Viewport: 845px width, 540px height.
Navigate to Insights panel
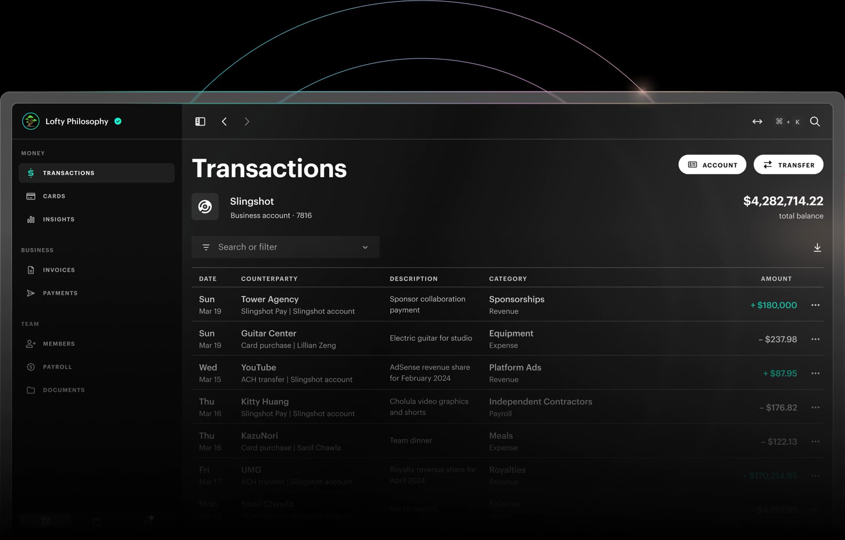click(x=59, y=219)
